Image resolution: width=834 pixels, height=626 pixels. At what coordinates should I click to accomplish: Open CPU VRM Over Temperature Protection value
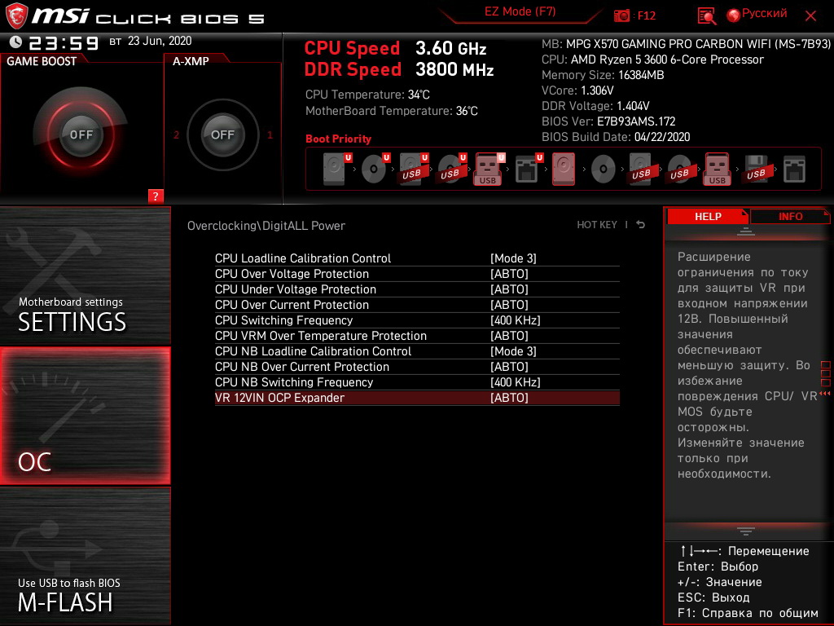coord(509,335)
